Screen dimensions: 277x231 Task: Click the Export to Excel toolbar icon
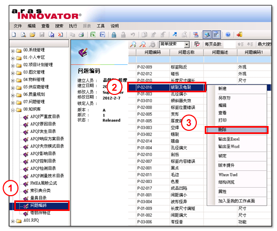click(93, 35)
